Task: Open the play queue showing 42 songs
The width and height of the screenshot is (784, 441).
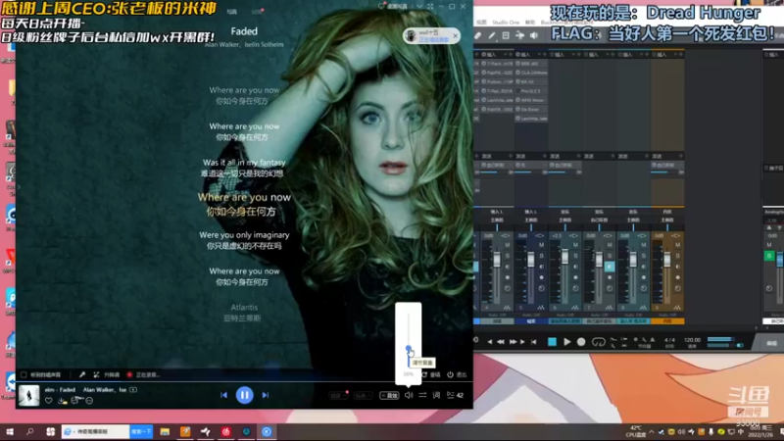Action: click(455, 395)
